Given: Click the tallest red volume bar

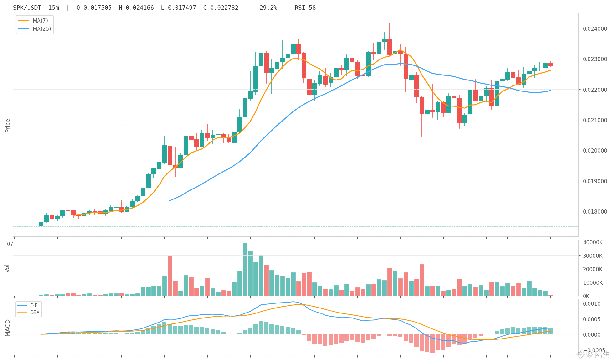Looking at the screenshot, I should click(170, 276).
